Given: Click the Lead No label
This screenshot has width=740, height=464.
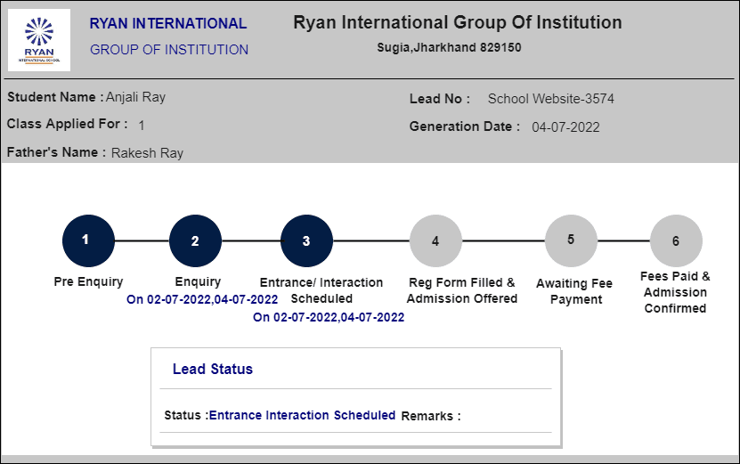Looking at the screenshot, I should (x=440, y=99).
